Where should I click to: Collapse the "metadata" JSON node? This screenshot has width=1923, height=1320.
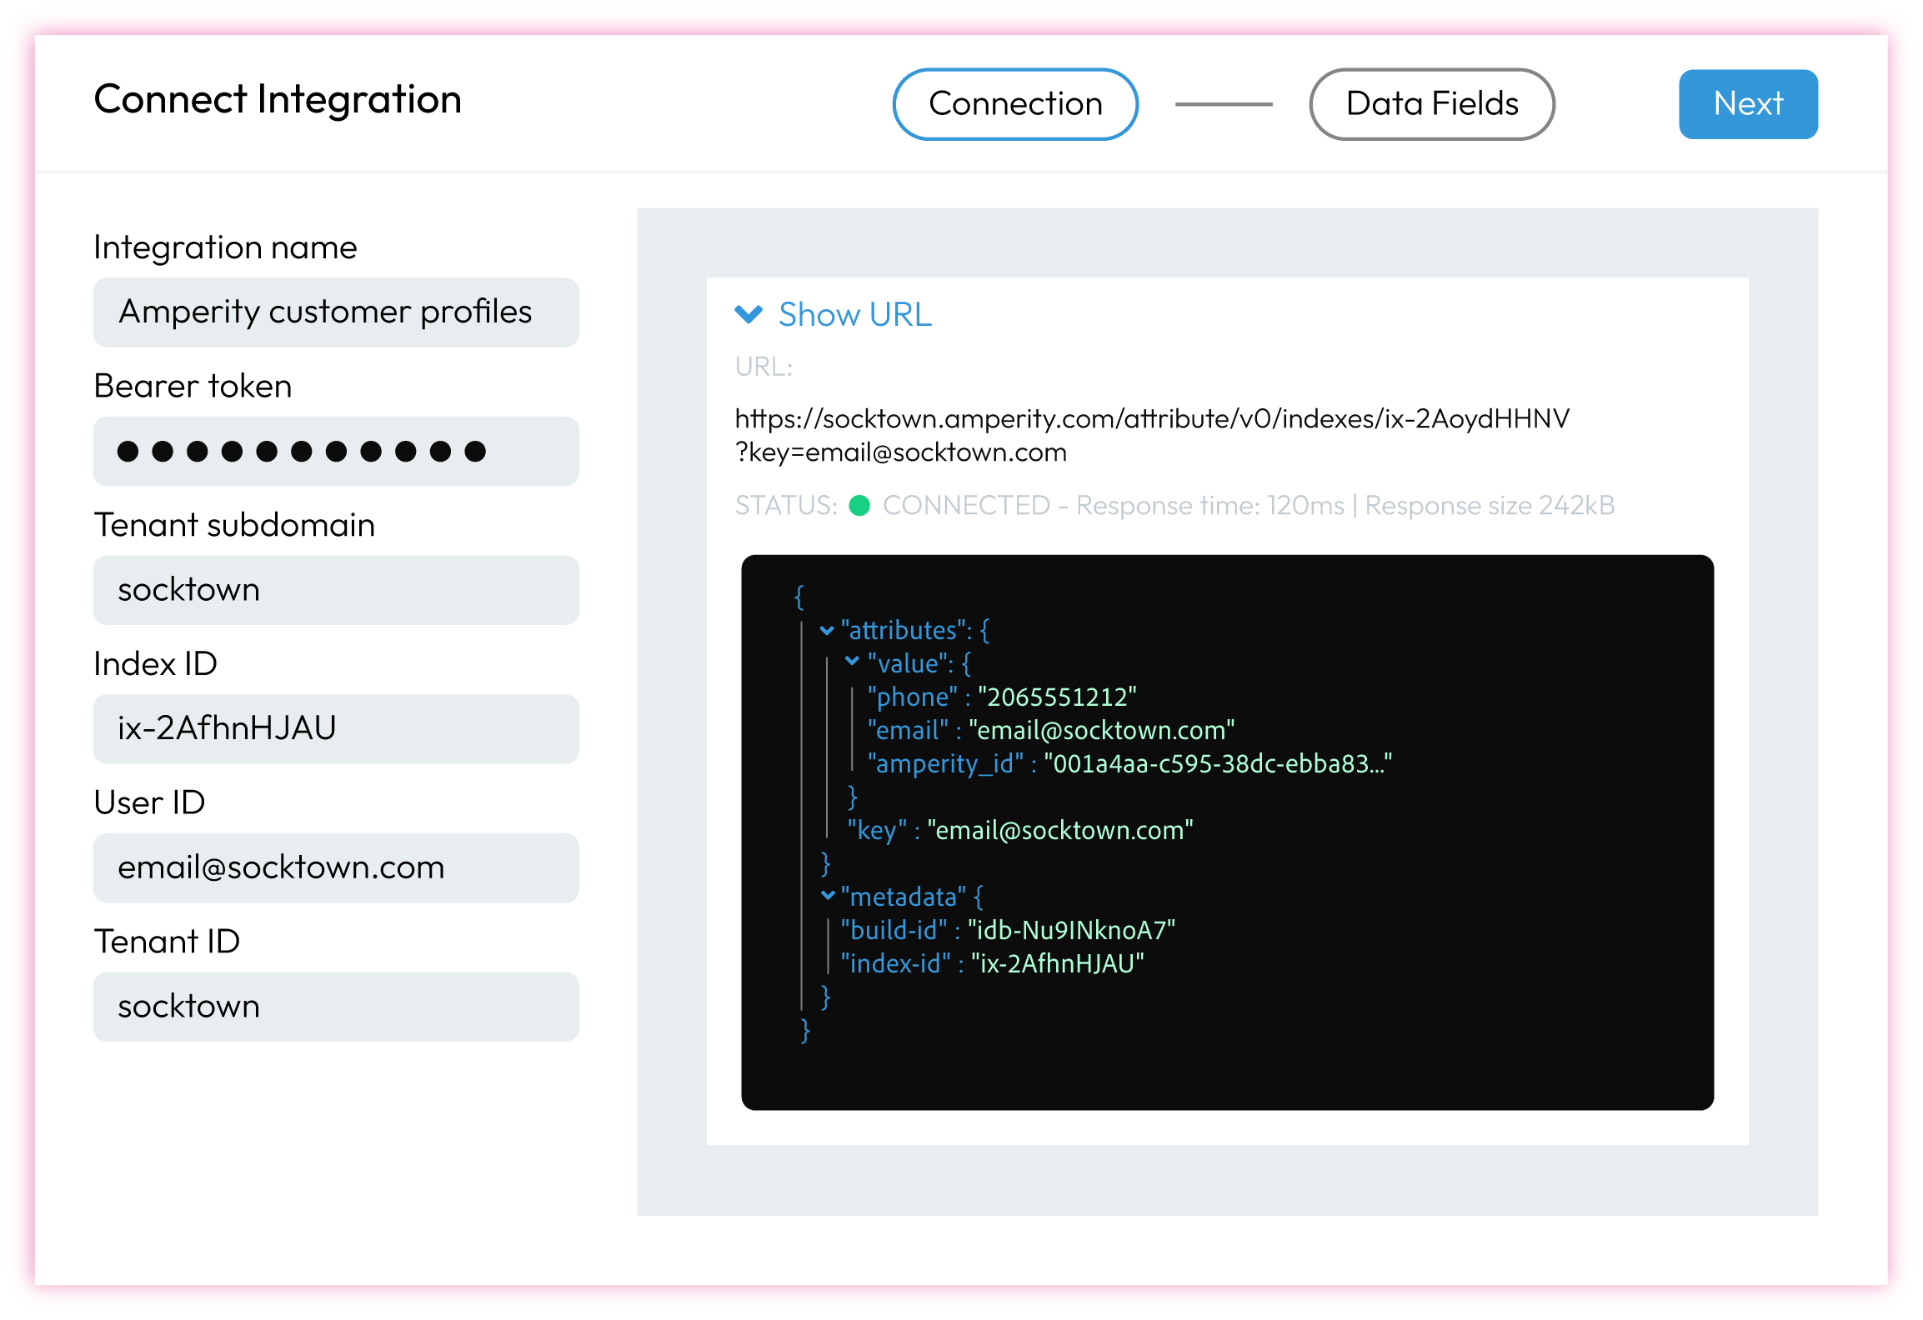(x=828, y=896)
